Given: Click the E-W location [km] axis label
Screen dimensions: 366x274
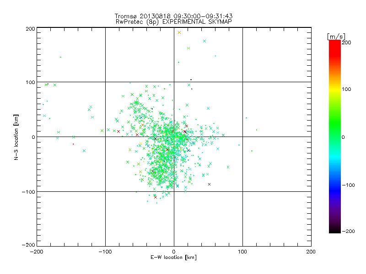Looking at the screenshot, I should (173, 258).
